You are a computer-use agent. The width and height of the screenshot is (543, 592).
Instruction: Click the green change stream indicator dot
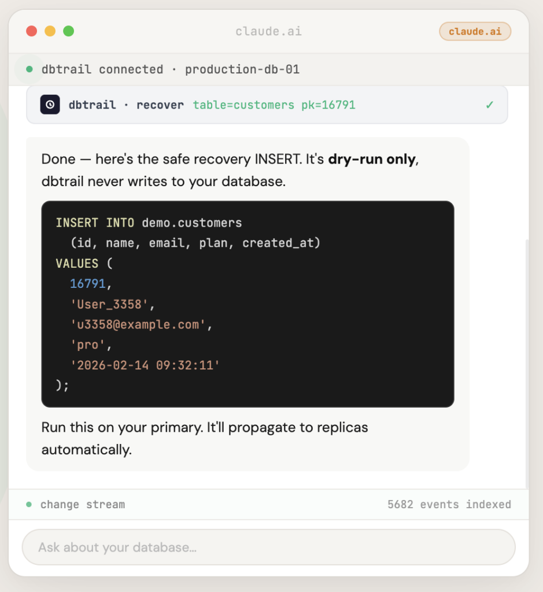tap(29, 505)
